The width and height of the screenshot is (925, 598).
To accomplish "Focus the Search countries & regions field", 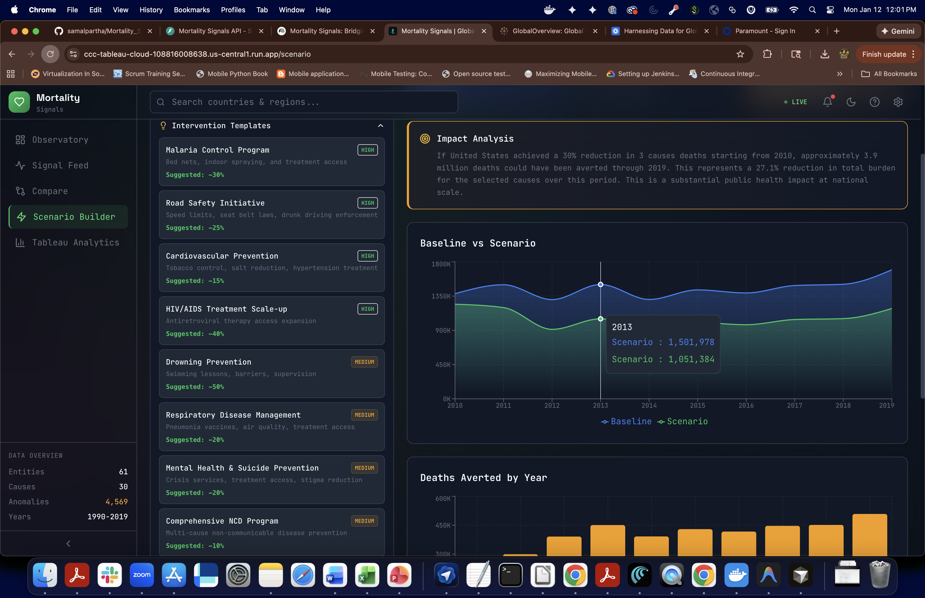I will click(304, 102).
